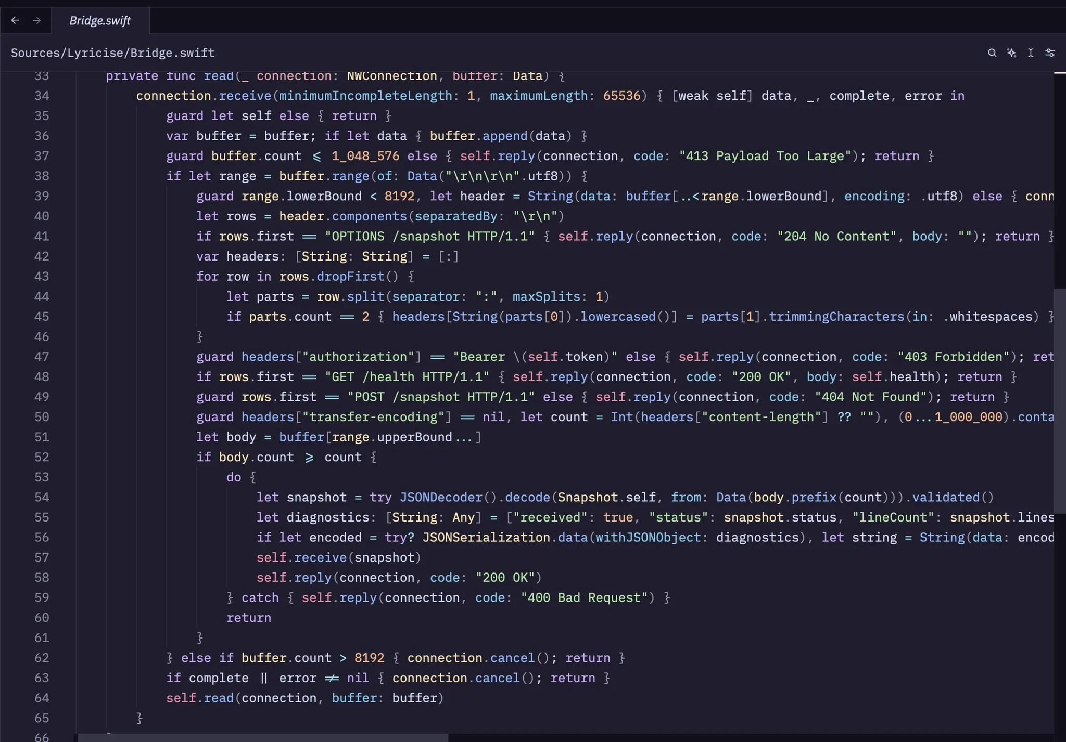Click "403 Forbidden" string literal
The height and width of the screenshot is (742, 1066).
point(954,357)
